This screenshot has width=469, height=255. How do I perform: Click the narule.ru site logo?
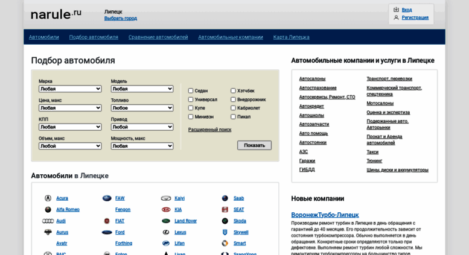pos(56,14)
